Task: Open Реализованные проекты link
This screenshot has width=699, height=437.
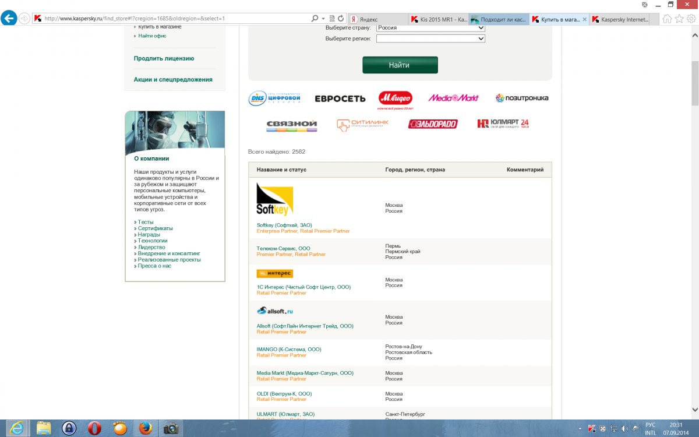Action: (x=169, y=260)
